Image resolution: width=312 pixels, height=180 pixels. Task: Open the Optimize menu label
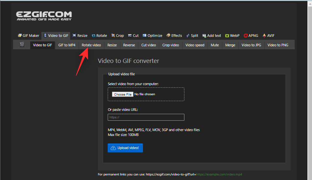(155, 36)
